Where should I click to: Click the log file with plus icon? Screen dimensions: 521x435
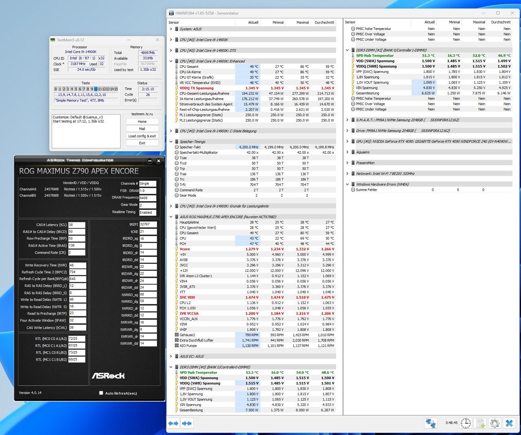(x=480, y=423)
